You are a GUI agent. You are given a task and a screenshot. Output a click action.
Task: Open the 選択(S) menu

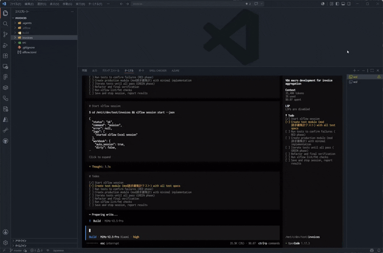(x=42, y=4)
